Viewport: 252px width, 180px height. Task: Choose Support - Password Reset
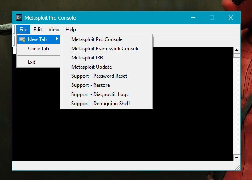(x=106, y=76)
